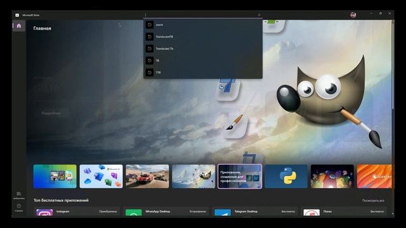This screenshot has width=406, height=228.
Task: Open the orange Crunchyroll carousel thumbnail
Action: click(x=374, y=176)
